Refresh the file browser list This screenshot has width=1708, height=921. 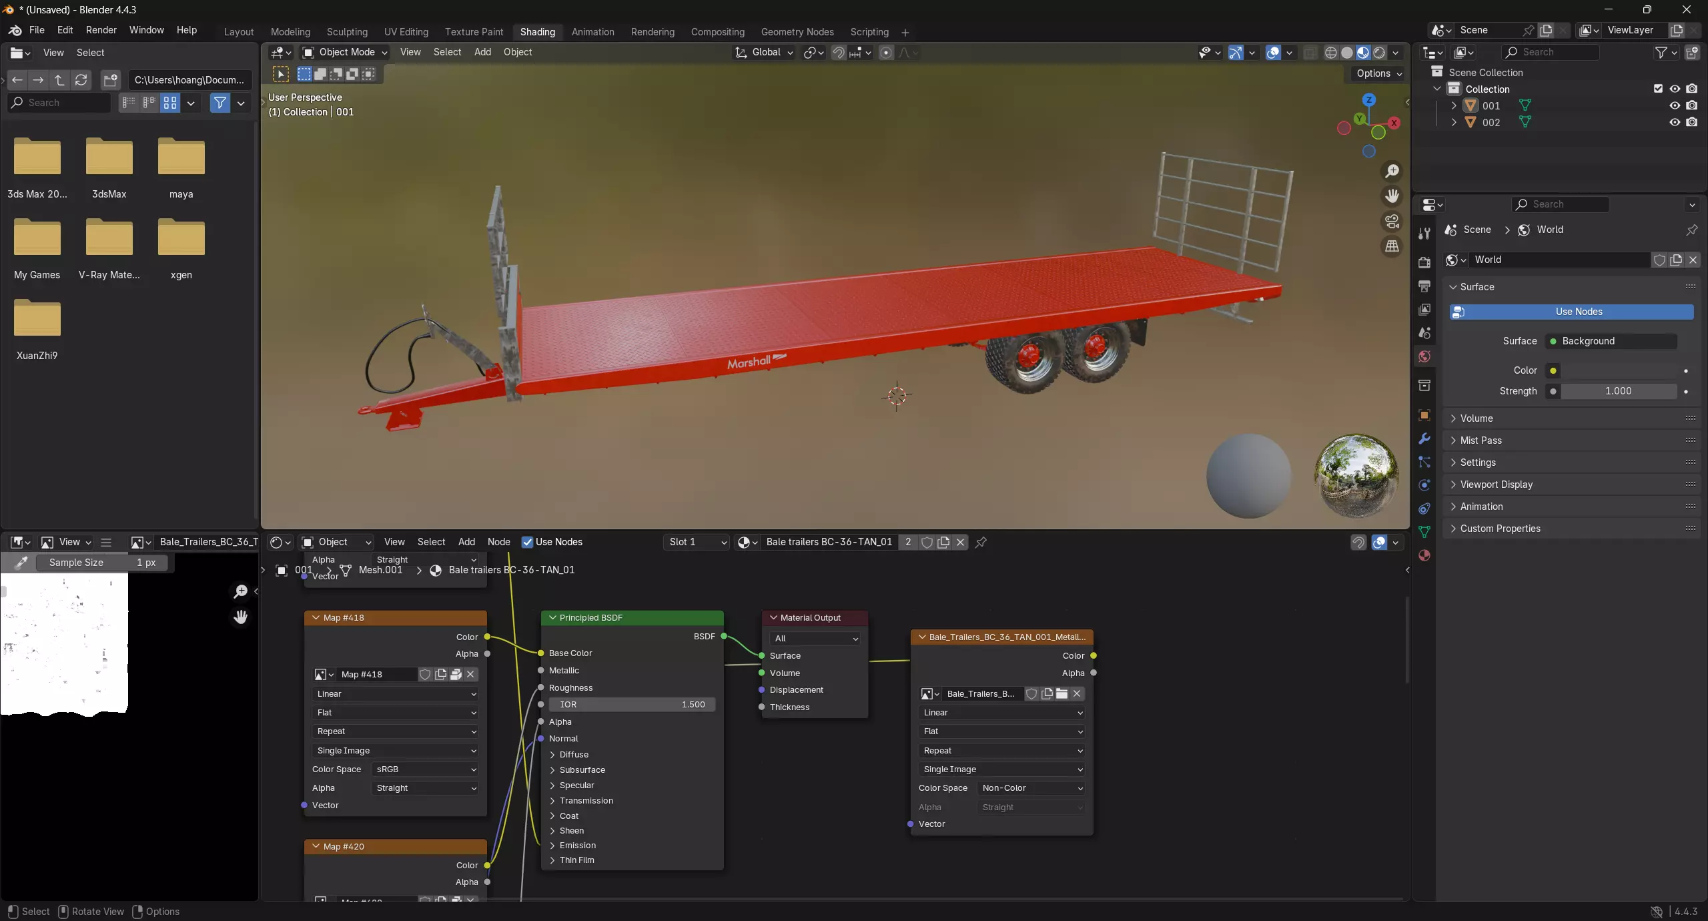click(81, 80)
